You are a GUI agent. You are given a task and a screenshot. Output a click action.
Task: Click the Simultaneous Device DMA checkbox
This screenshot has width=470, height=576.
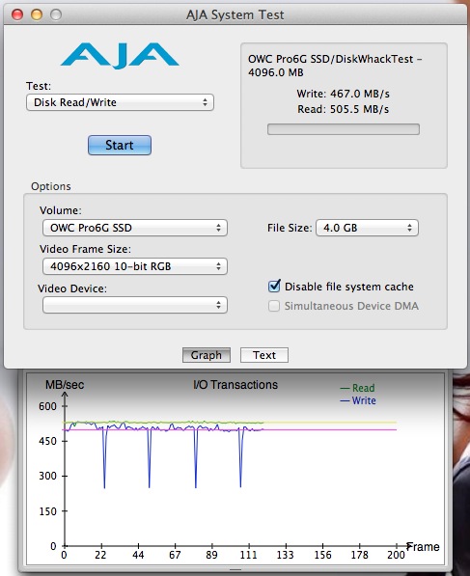[274, 306]
